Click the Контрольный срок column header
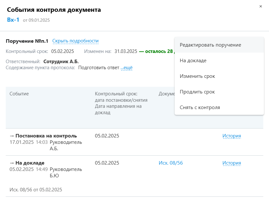The height and width of the screenshot is (199, 269). point(116,94)
